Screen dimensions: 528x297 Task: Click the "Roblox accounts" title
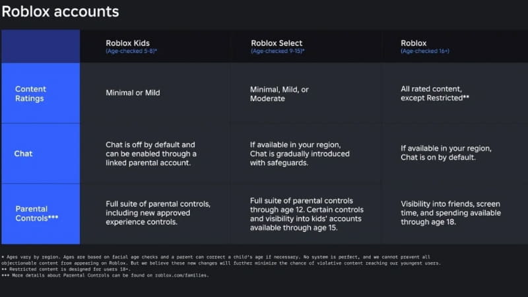[x=60, y=11]
